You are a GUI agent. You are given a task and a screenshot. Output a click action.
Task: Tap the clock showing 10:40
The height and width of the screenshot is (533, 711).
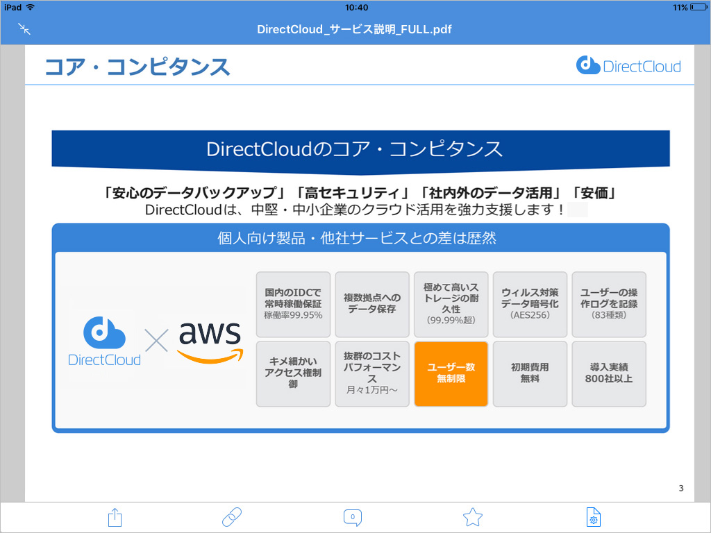[356, 7]
